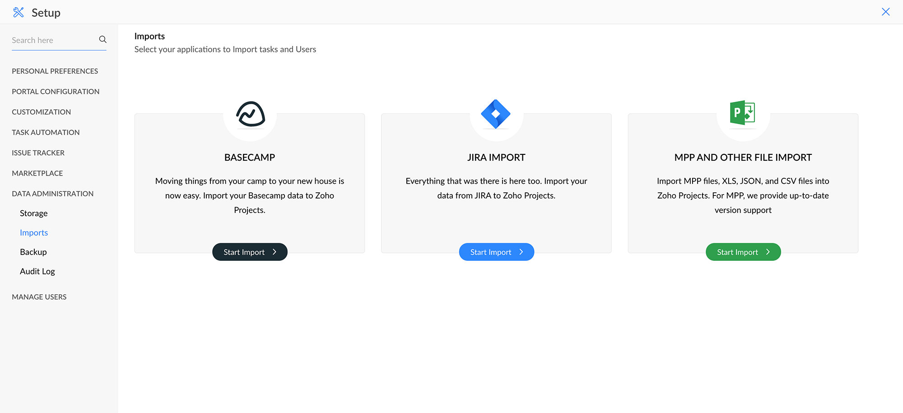Click the Setup tools icon
This screenshot has height=413, width=903.
point(19,12)
